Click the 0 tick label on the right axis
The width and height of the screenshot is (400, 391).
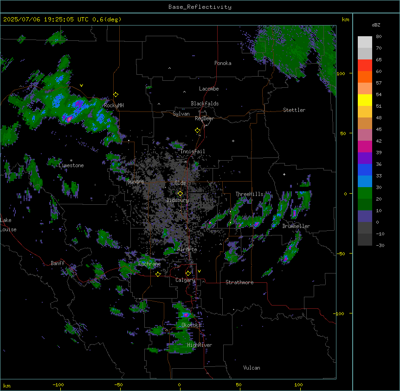pyautogui.click(x=346, y=194)
